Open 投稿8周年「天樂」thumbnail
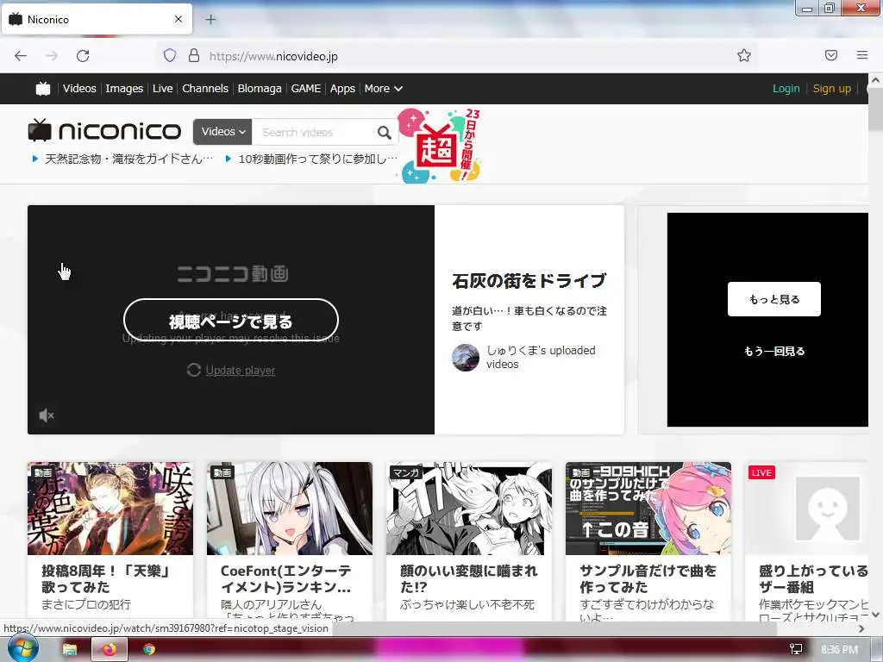This screenshot has height=662, width=883. (110, 509)
